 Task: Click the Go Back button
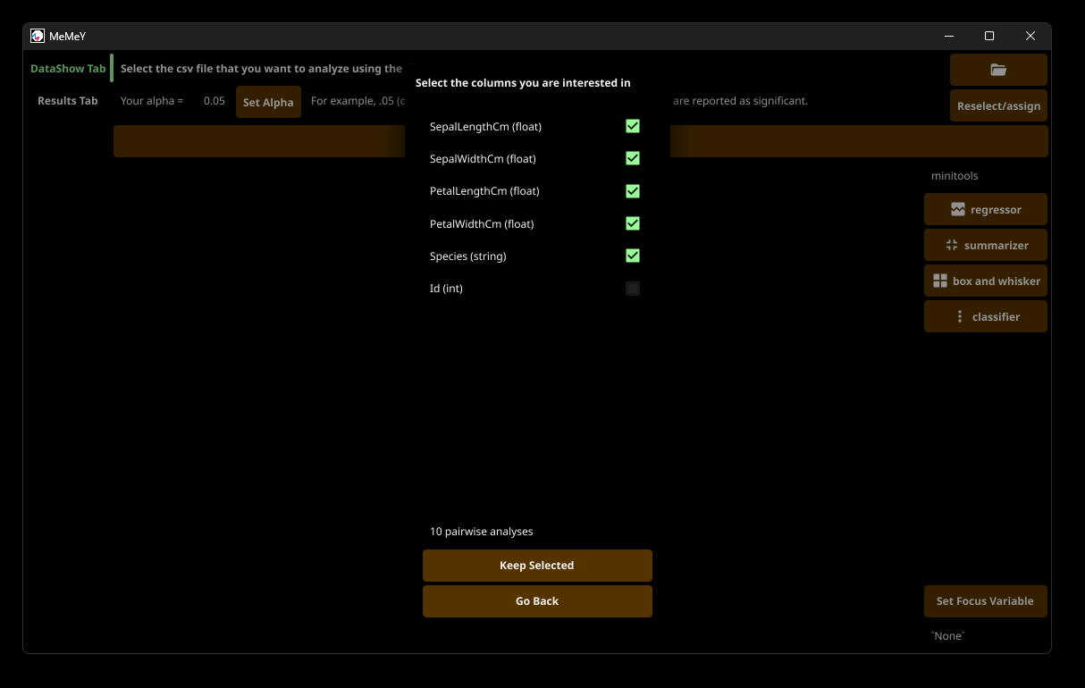(537, 601)
